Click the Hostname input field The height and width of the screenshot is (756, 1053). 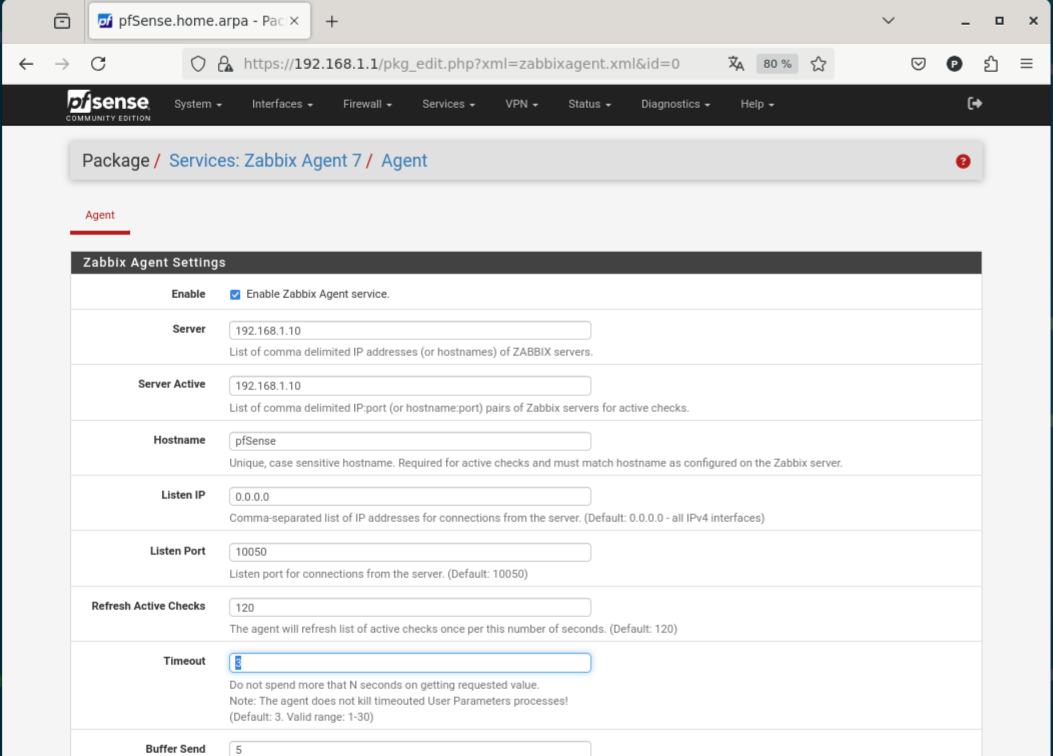pyautogui.click(x=410, y=441)
